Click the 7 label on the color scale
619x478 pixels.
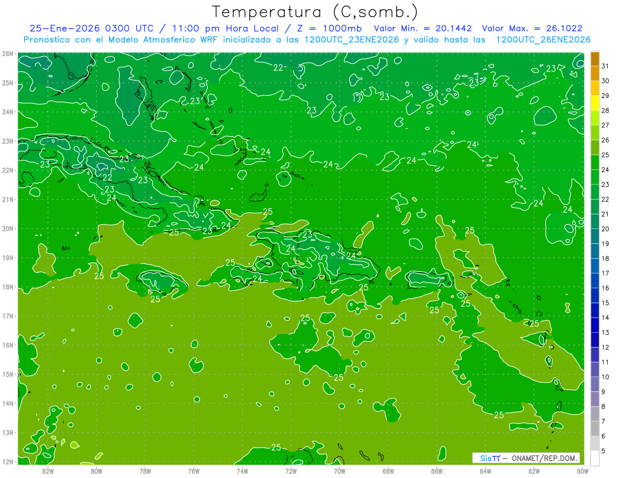coord(603,421)
